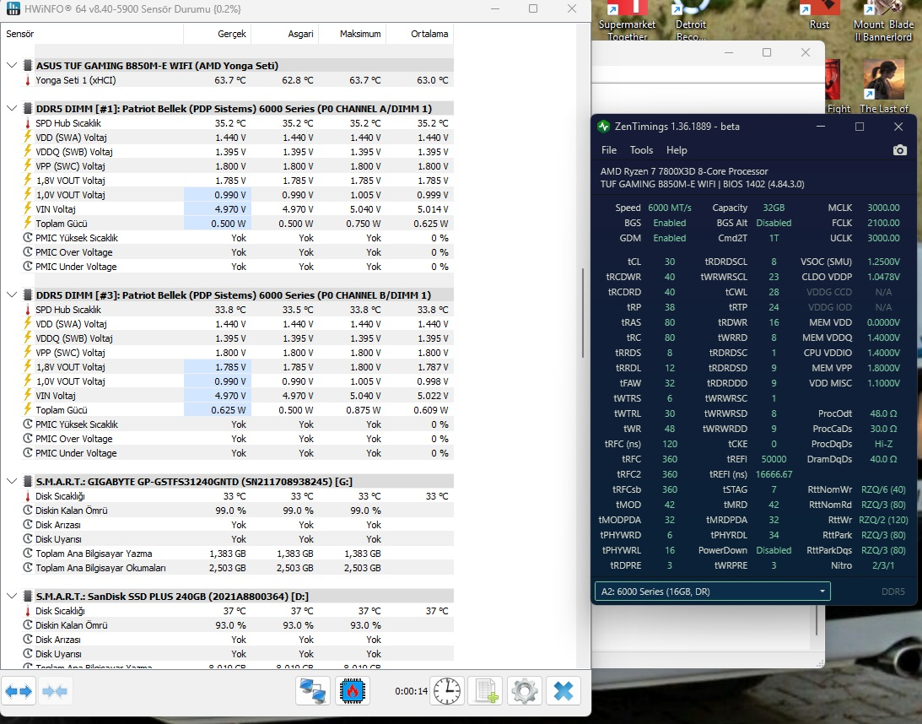Collapse the DDR5 DIMM [#3] sensor group
This screenshot has width=922, height=724.
pyautogui.click(x=12, y=294)
